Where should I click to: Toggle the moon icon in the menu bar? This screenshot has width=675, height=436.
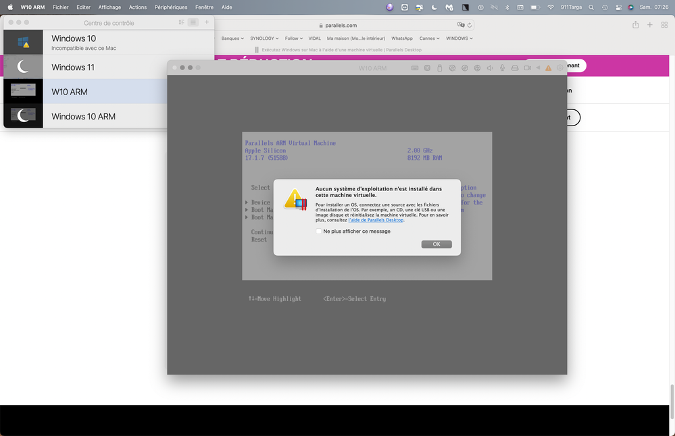(x=434, y=7)
